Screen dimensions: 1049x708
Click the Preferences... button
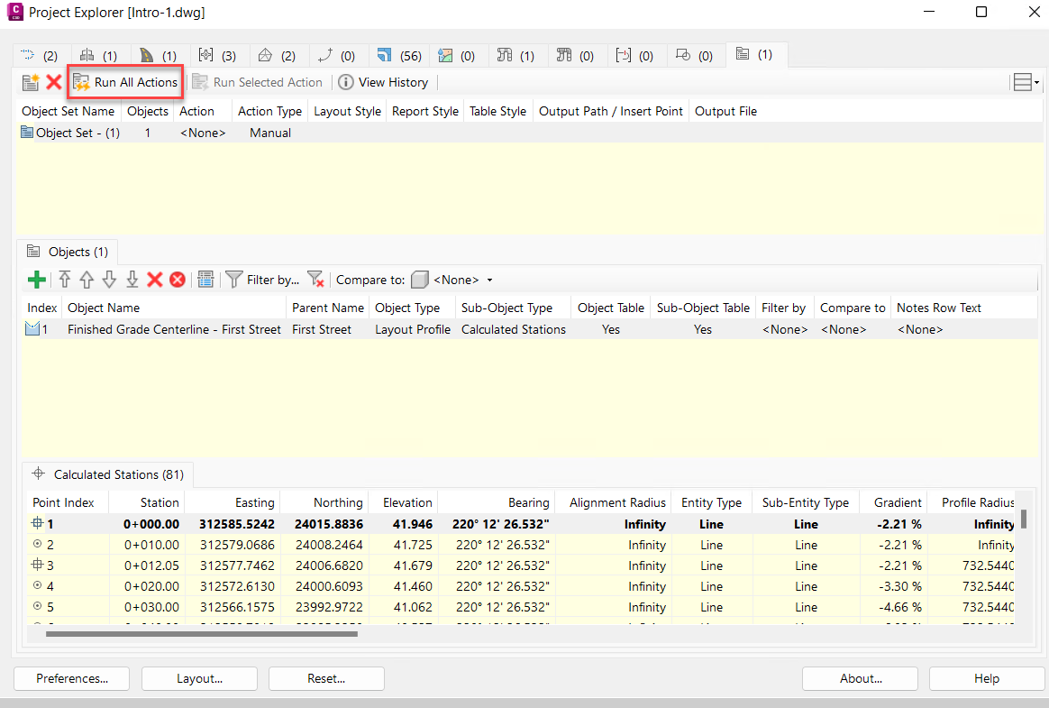(x=72, y=678)
